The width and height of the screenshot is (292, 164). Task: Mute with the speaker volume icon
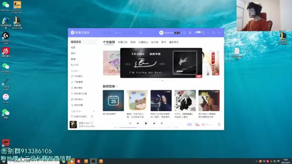click(x=203, y=124)
